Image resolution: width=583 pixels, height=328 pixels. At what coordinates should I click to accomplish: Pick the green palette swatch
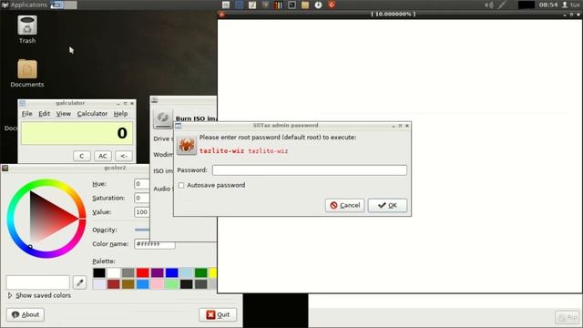(200, 272)
